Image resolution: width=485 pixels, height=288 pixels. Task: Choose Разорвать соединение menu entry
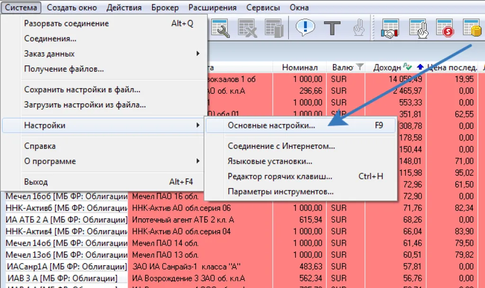[66, 23]
